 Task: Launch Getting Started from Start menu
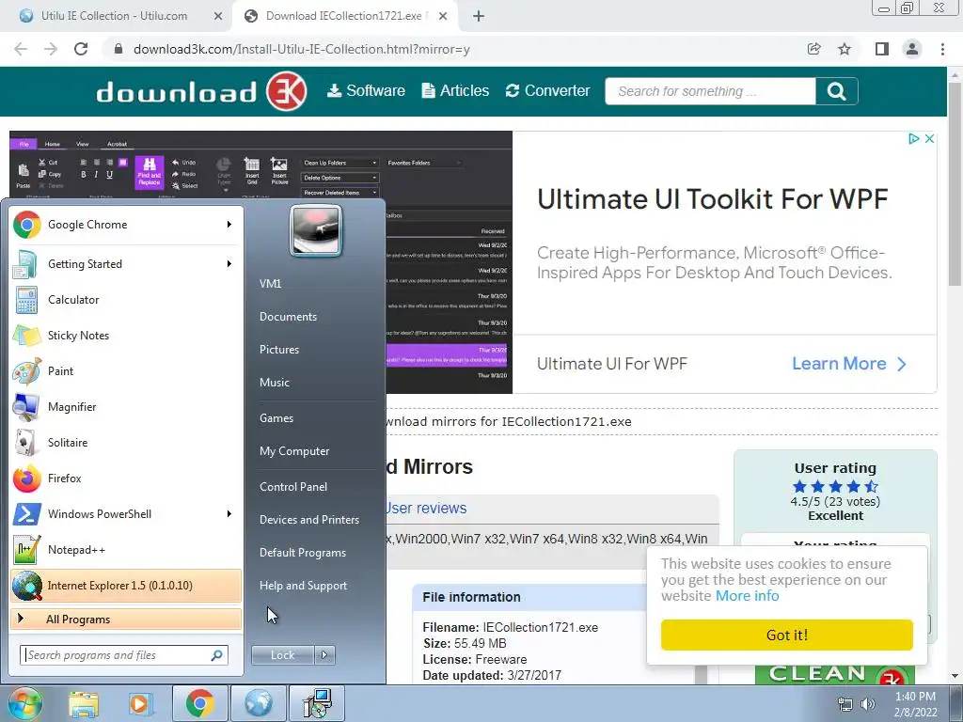point(126,264)
